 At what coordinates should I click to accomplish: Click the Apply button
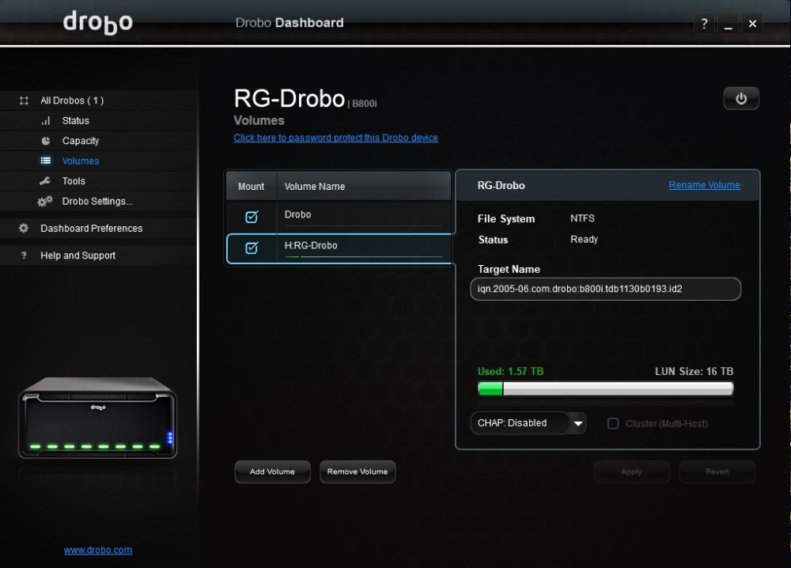point(631,471)
